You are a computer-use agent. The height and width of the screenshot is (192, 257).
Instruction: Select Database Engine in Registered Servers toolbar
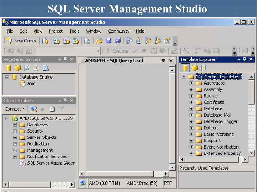[8, 68]
